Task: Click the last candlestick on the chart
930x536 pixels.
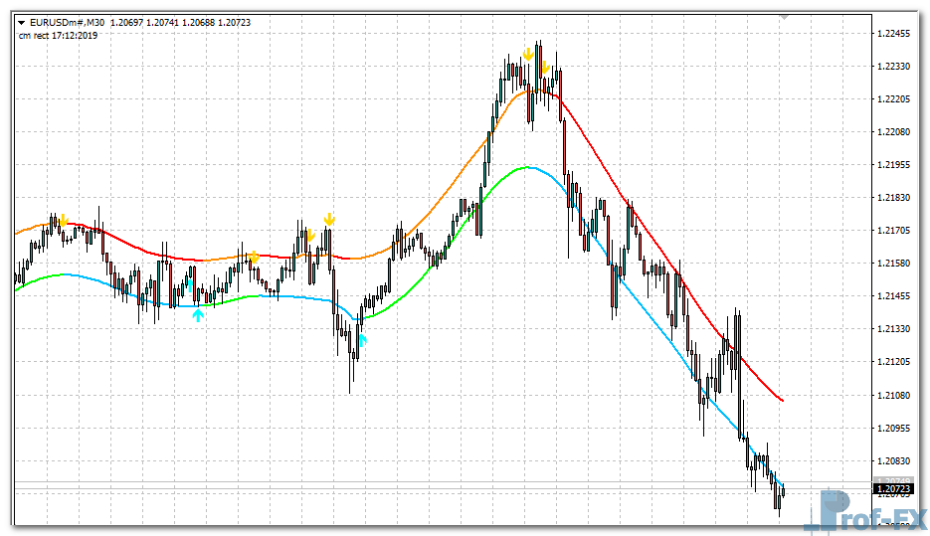Action: pos(783,490)
